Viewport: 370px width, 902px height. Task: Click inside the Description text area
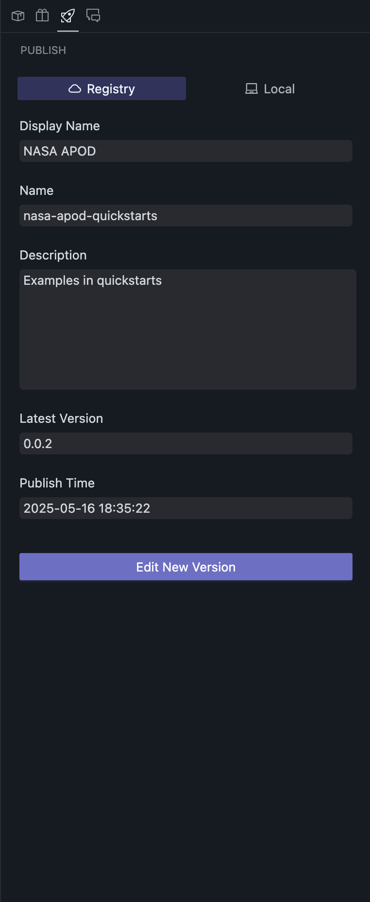pos(187,330)
